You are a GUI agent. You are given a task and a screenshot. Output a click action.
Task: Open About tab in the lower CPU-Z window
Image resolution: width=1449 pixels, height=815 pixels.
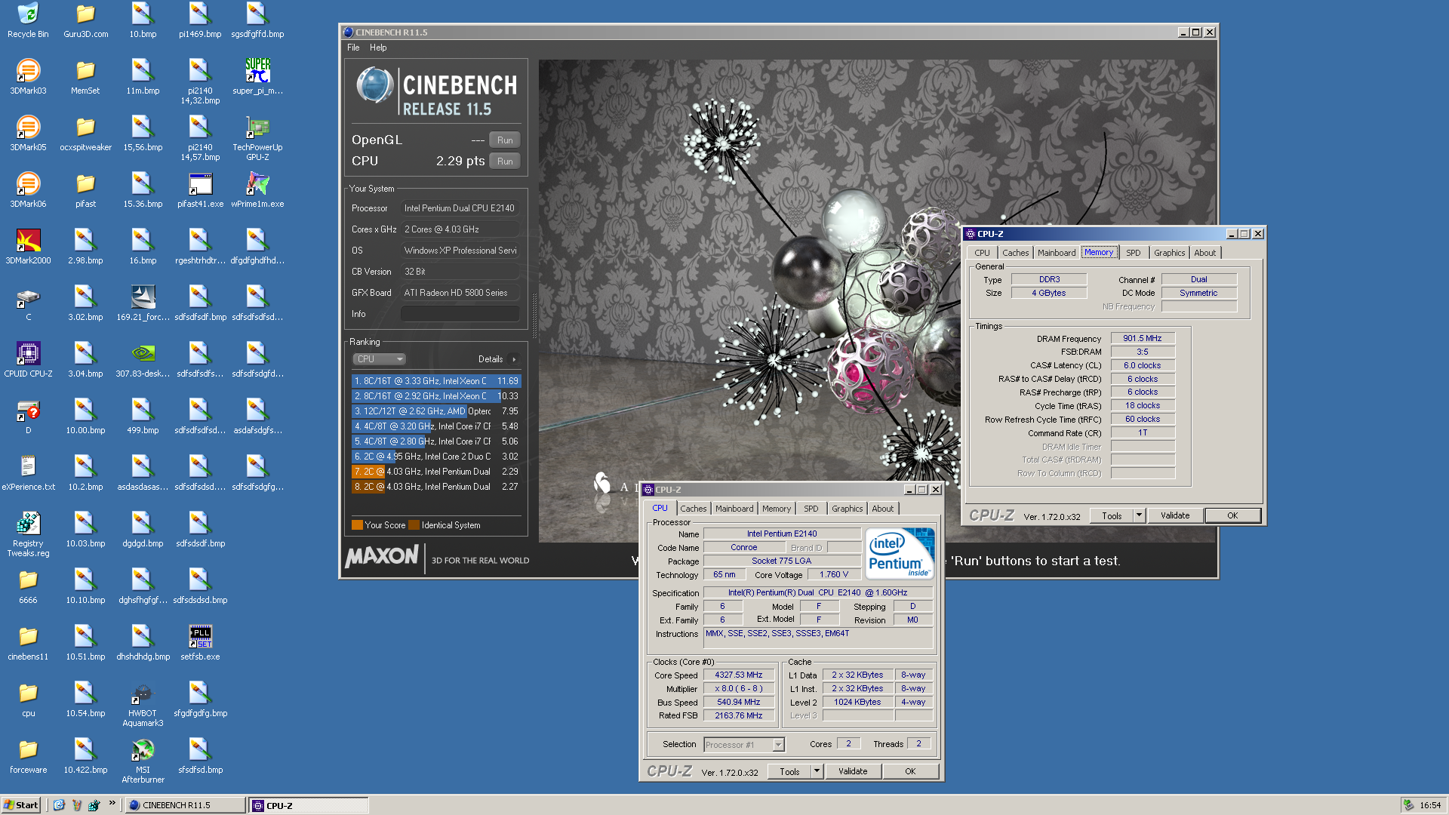[x=882, y=509]
